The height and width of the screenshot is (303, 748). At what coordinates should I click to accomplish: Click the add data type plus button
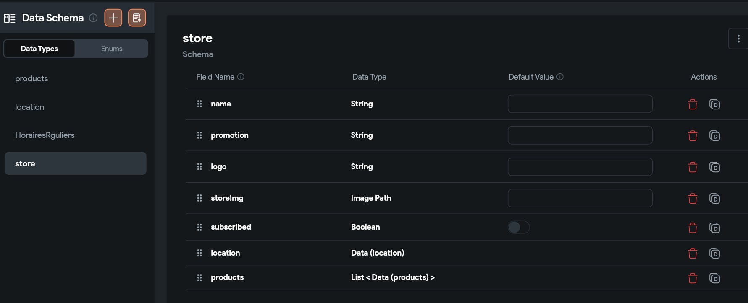pos(113,18)
